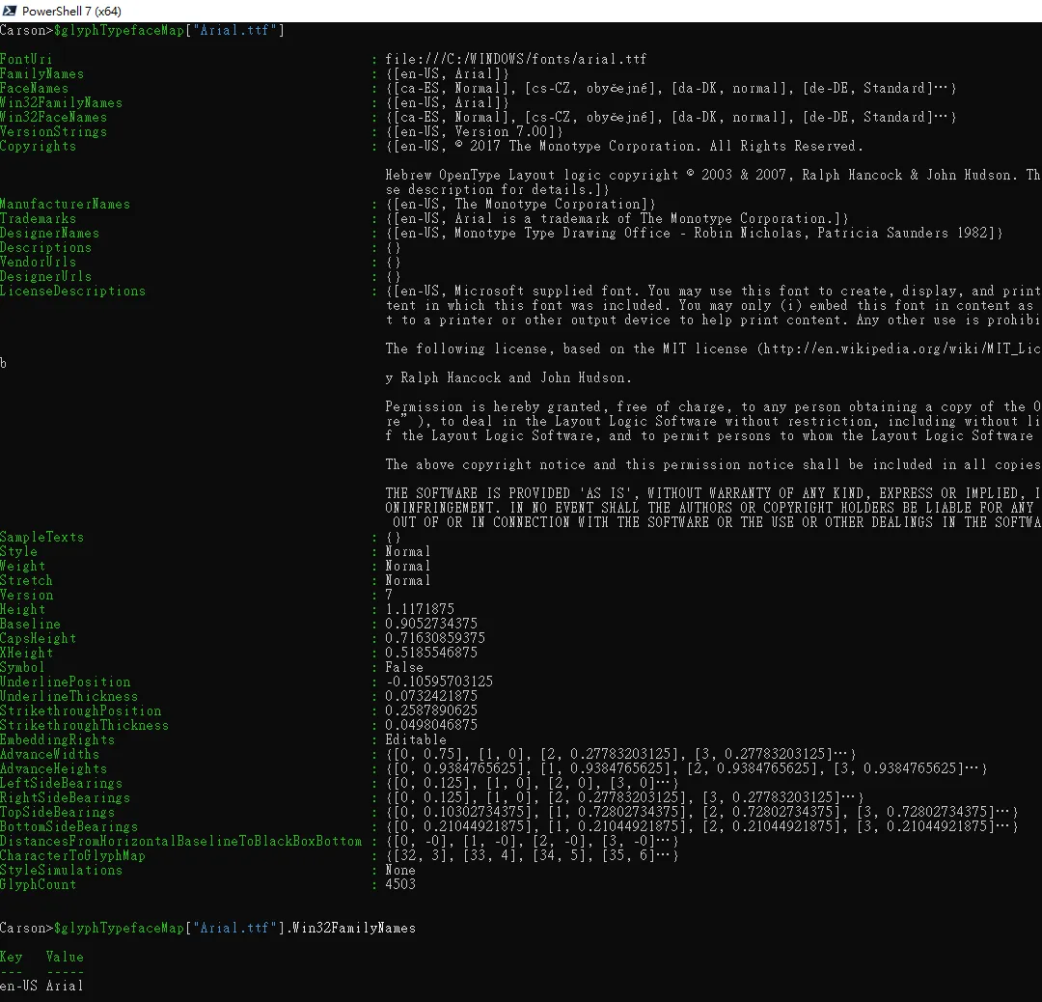Image resolution: width=1042 pixels, height=1002 pixels.
Task: Select the Win32FamilyNames property name
Action: coord(60,102)
